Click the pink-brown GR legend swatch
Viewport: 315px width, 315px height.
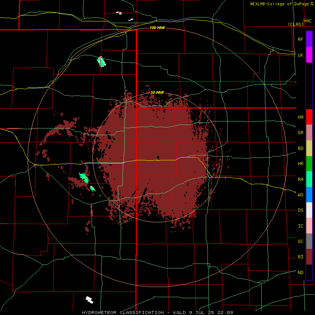[x=309, y=133]
